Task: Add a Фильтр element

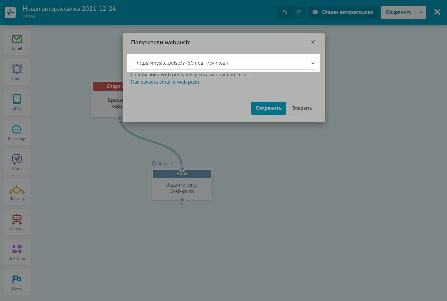Action: pyautogui.click(x=17, y=192)
